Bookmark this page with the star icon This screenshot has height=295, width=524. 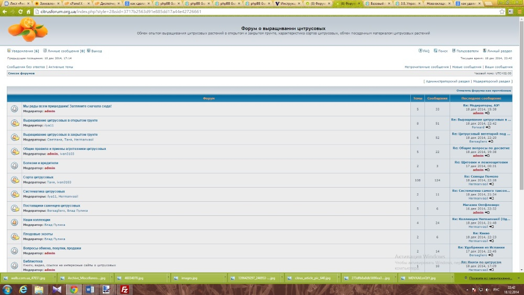[502, 12]
